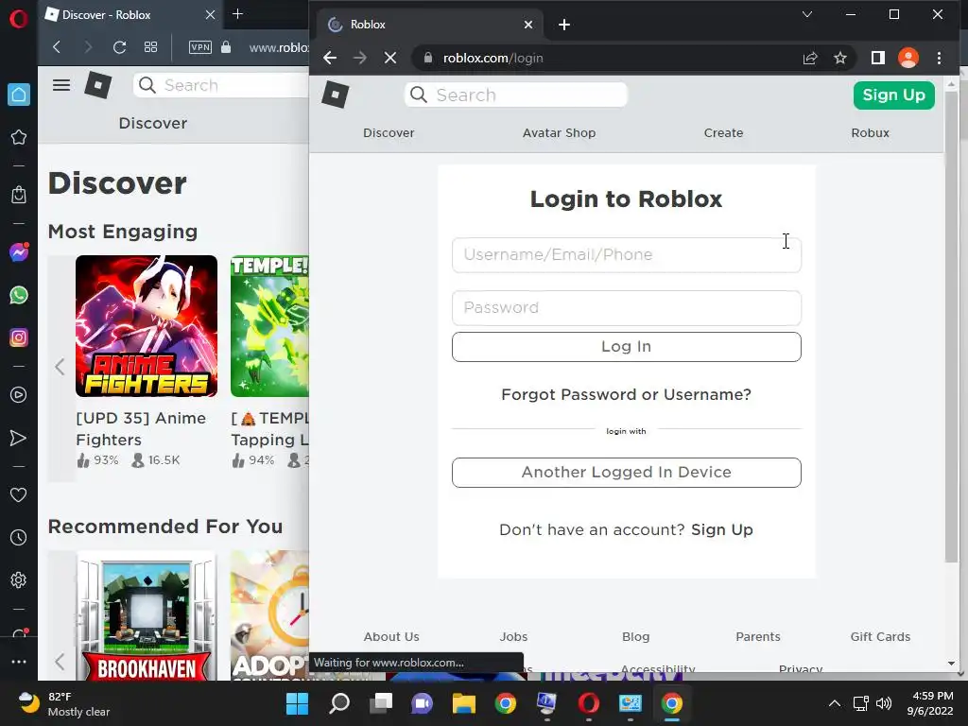Open Chrome side panel icon
Viewport: 968px width, 726px height.
878,58
